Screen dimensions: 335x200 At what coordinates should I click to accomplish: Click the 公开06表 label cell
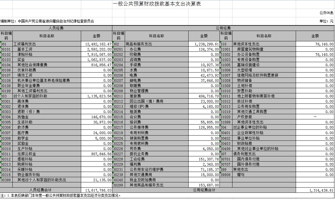[326, 13]
